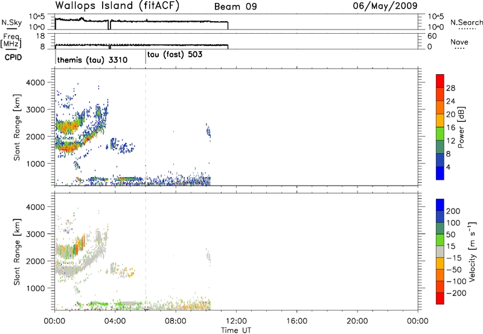Click the -15 tick on Velocity colorbar
This screenshot has width=483, height=334.
click(454, 257)
